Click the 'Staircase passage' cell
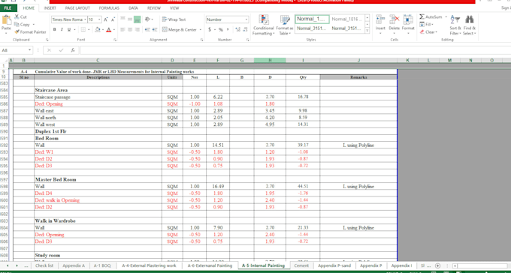This screenshot has width=511, height=273. (98, 97)
